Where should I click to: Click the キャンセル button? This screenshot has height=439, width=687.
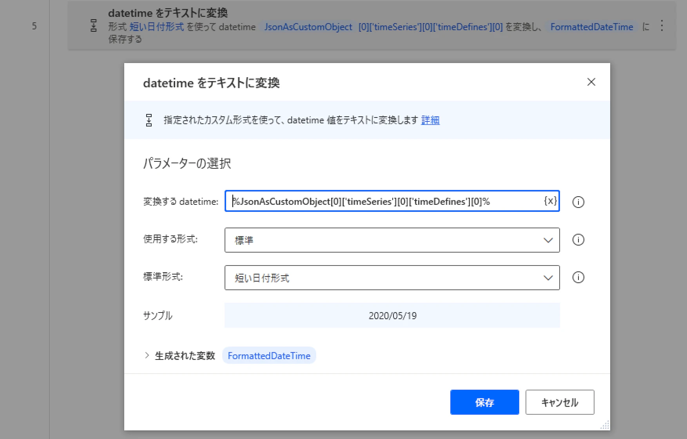click(560, 402)
